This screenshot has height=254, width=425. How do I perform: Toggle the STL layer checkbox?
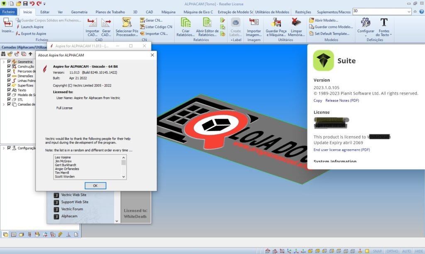[9, 100]
